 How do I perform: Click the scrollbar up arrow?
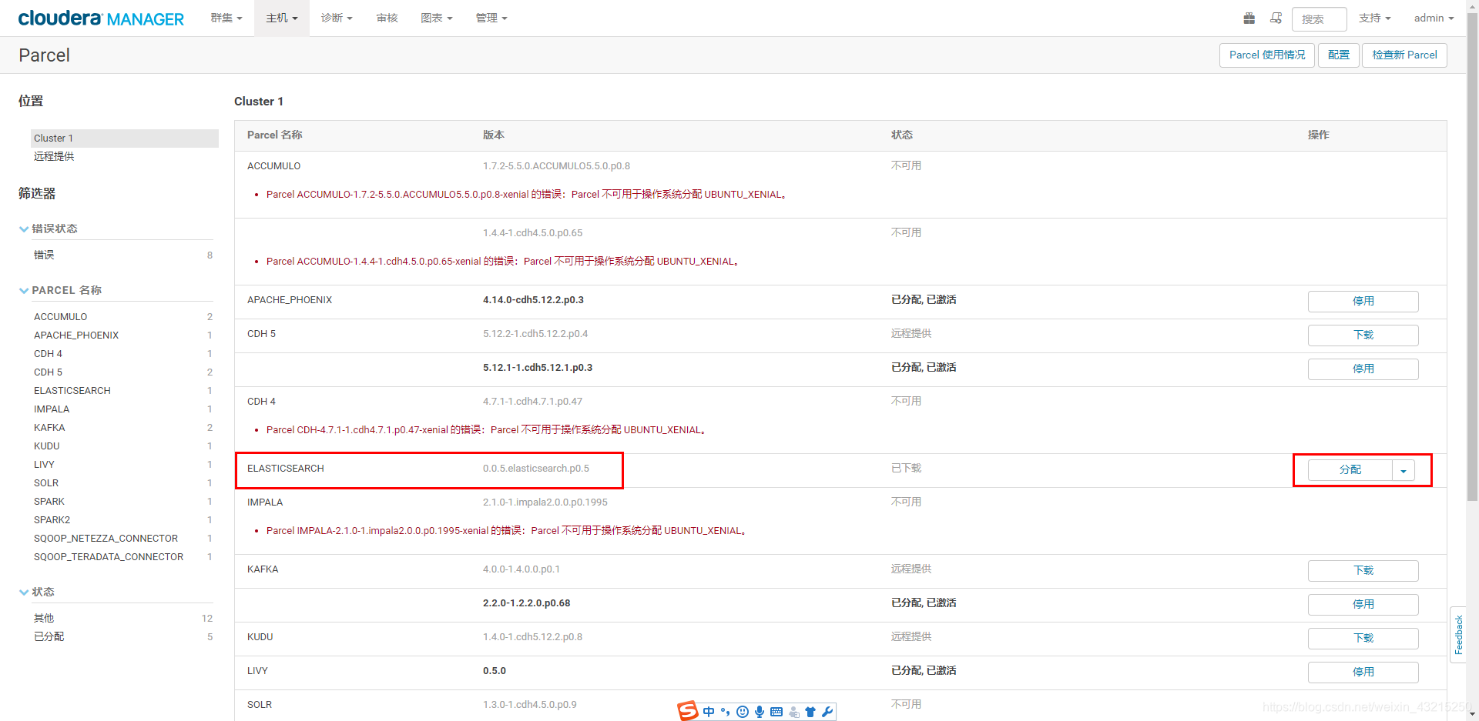coord(1472,6)
